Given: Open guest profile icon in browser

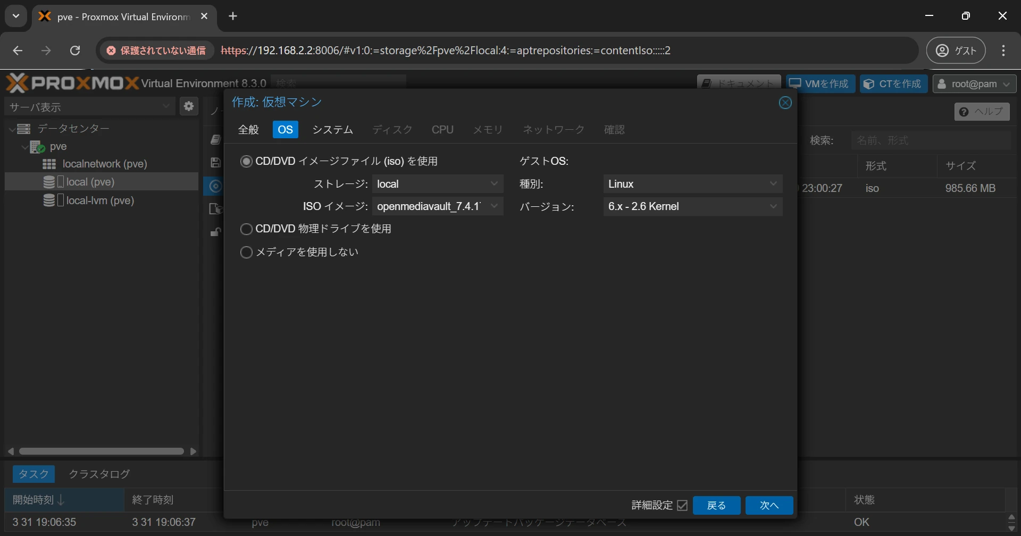Looking at the screenshot, I should (x=956, y=51).
